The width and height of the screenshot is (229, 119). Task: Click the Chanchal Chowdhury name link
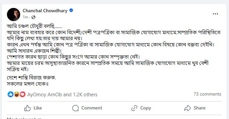coord(45,11)
